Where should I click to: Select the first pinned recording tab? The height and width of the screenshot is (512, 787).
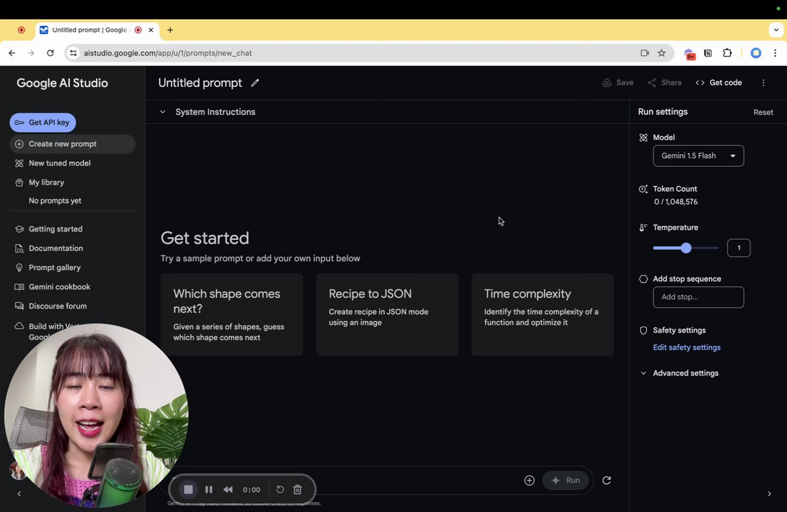pyautogui.click(x=22, y=30)
